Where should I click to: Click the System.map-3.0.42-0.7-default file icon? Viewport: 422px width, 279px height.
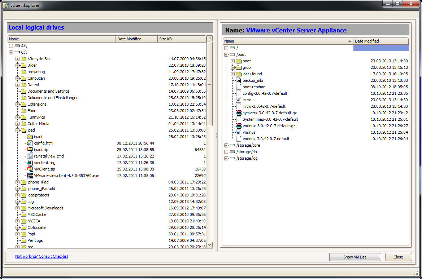(x=239, y=119)
